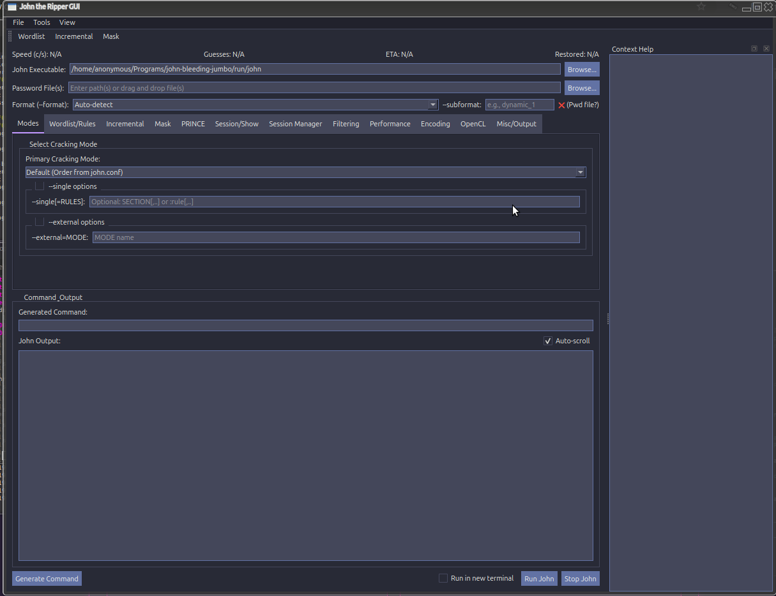Click inside the John Output area
The width and height of the screenshot is (776, 596).
coord(306,456)
